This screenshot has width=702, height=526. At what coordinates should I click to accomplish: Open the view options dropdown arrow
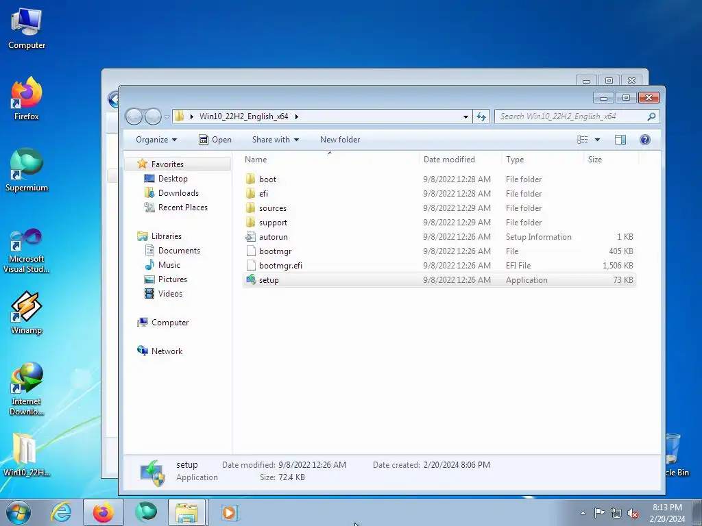(597, 140)
